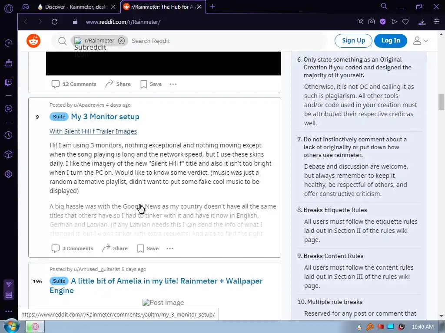The width and height of the screenshot is (445, 333).
Task: Share the post with 12 Comments
Action: tap(118, 84)
